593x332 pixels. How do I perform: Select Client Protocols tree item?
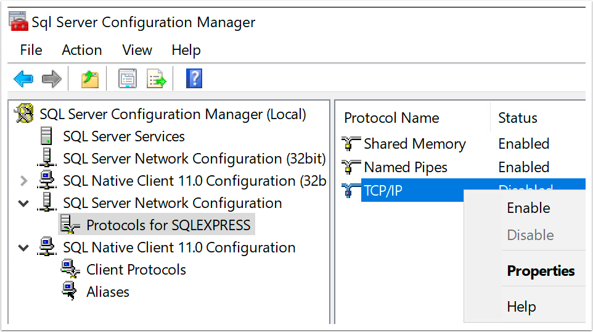(136, 270)
